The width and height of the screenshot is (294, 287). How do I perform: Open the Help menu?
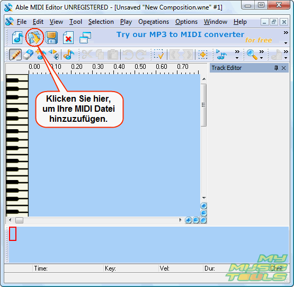pos(240,22)
